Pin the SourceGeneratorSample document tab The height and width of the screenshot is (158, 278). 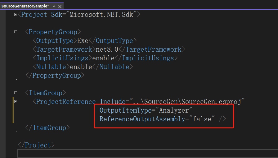tap(54, 6)
